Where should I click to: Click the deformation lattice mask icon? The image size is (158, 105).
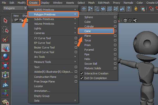coord(110,9)
